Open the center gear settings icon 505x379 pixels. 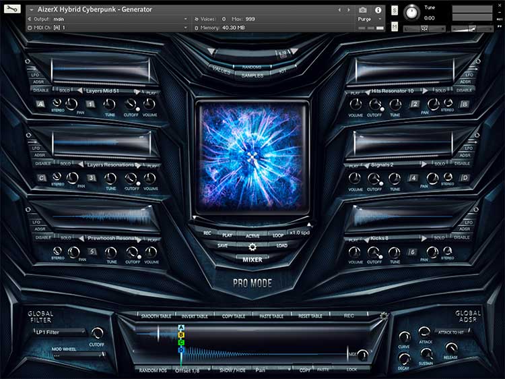click(252, 247)
